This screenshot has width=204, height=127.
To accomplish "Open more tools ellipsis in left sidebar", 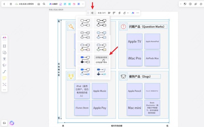I will click(x=4, y=90).
